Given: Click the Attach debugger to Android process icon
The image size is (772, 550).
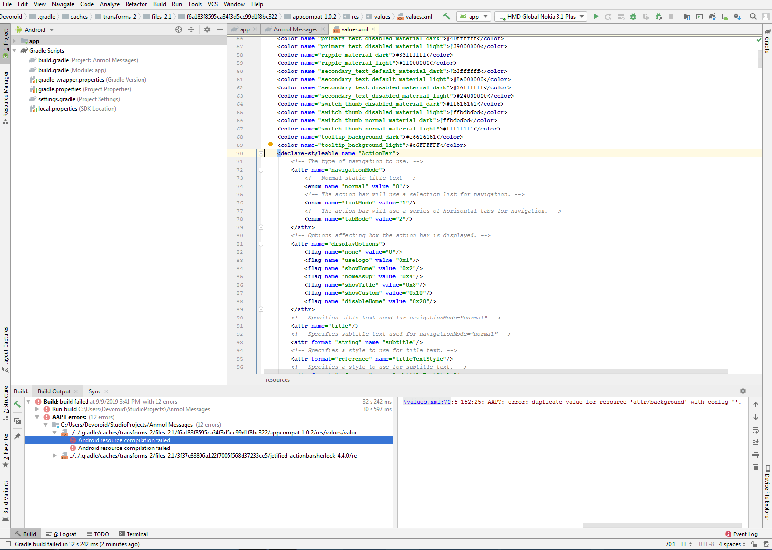Looking at the screenshot, I should tap(658, 16).
